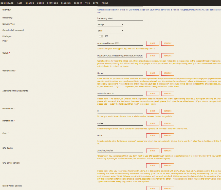This screenshot has width=221, height=190.
Task: Click the 'Nvidia Visible Devices:' label
Action: (x=12, y=186)
